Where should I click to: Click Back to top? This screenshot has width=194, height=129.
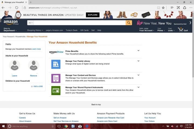pyautogui.click(x=96, y=105)
